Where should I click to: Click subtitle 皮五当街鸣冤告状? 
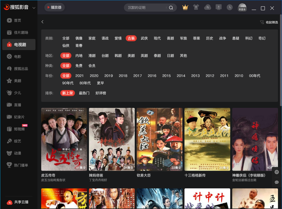pyautogui.click(x=53, y=180)
